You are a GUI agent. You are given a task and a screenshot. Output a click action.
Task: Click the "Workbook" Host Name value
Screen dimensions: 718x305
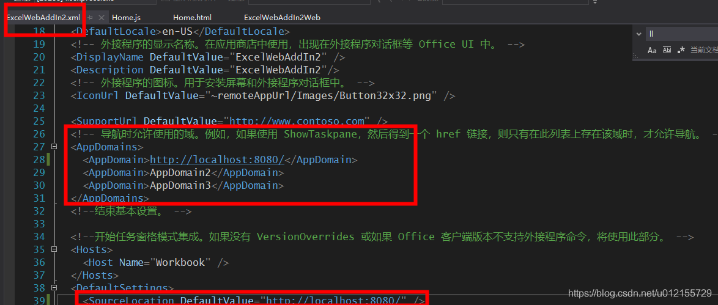[180, 262]
